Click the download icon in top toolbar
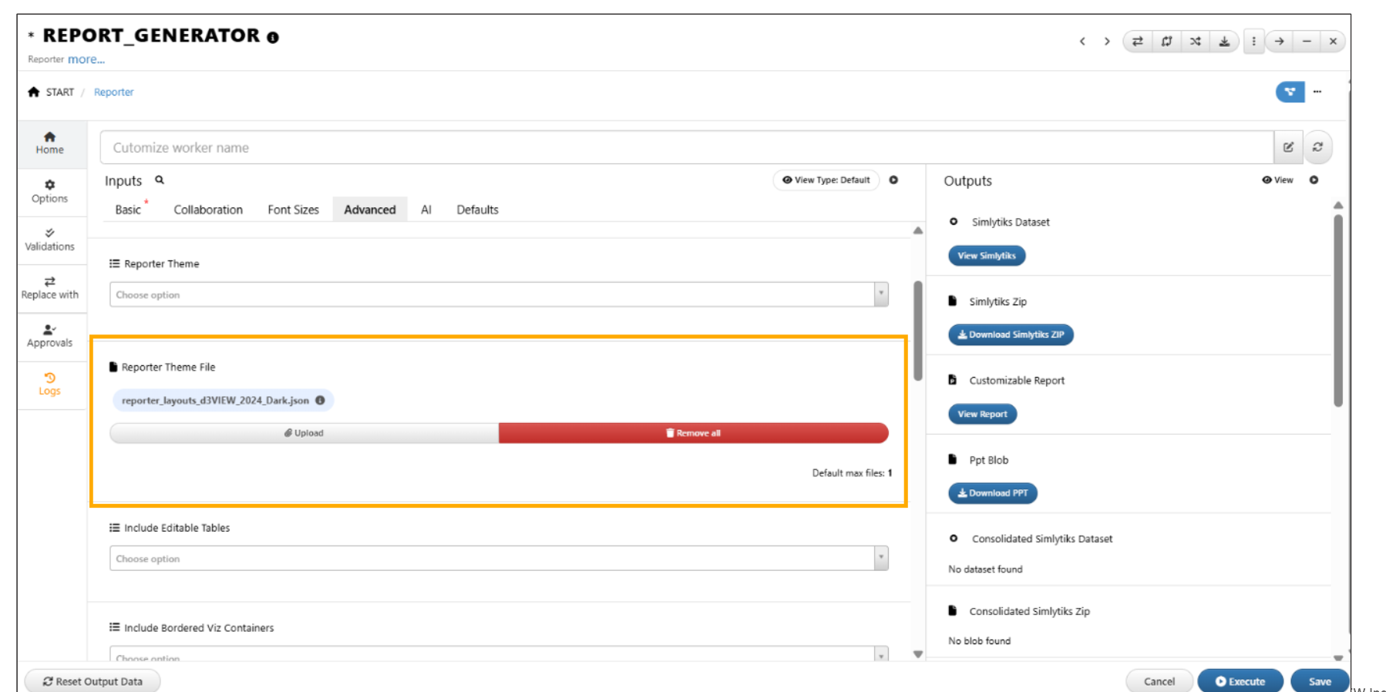Viewport: 1396px width, 692px height. point(1224,42)
